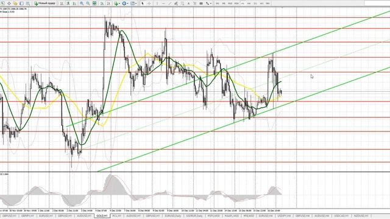Screen dimensions: 390x219
Task: Open the USDJPY,H4 chart tab
Action: click(x=284, y=216)
